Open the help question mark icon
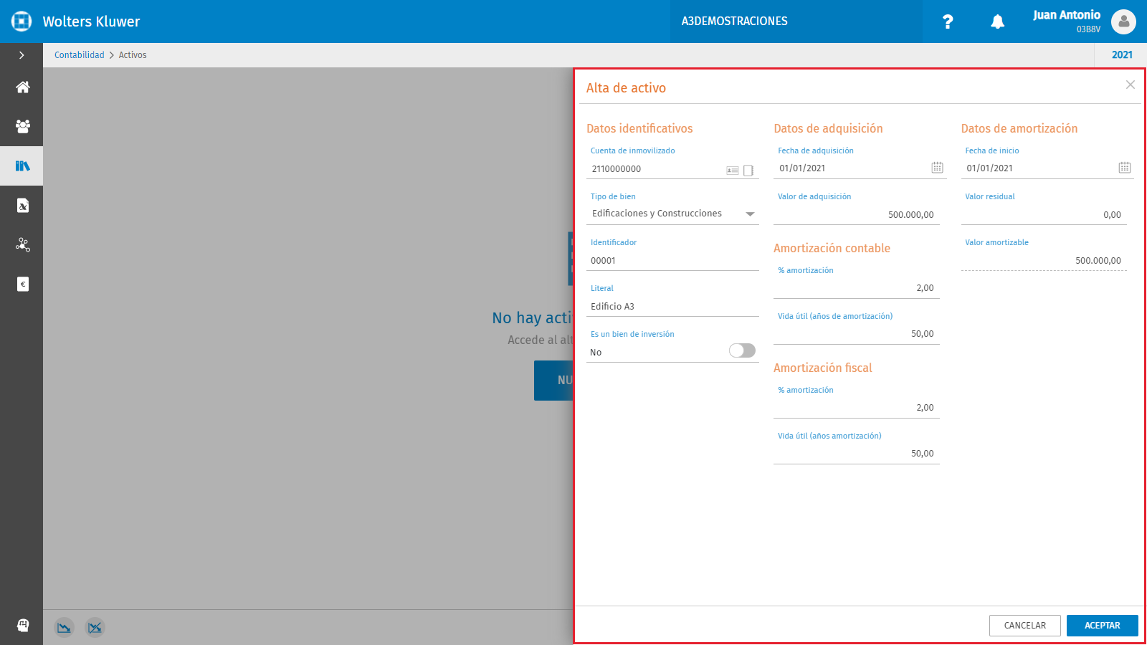 point(948,21)
